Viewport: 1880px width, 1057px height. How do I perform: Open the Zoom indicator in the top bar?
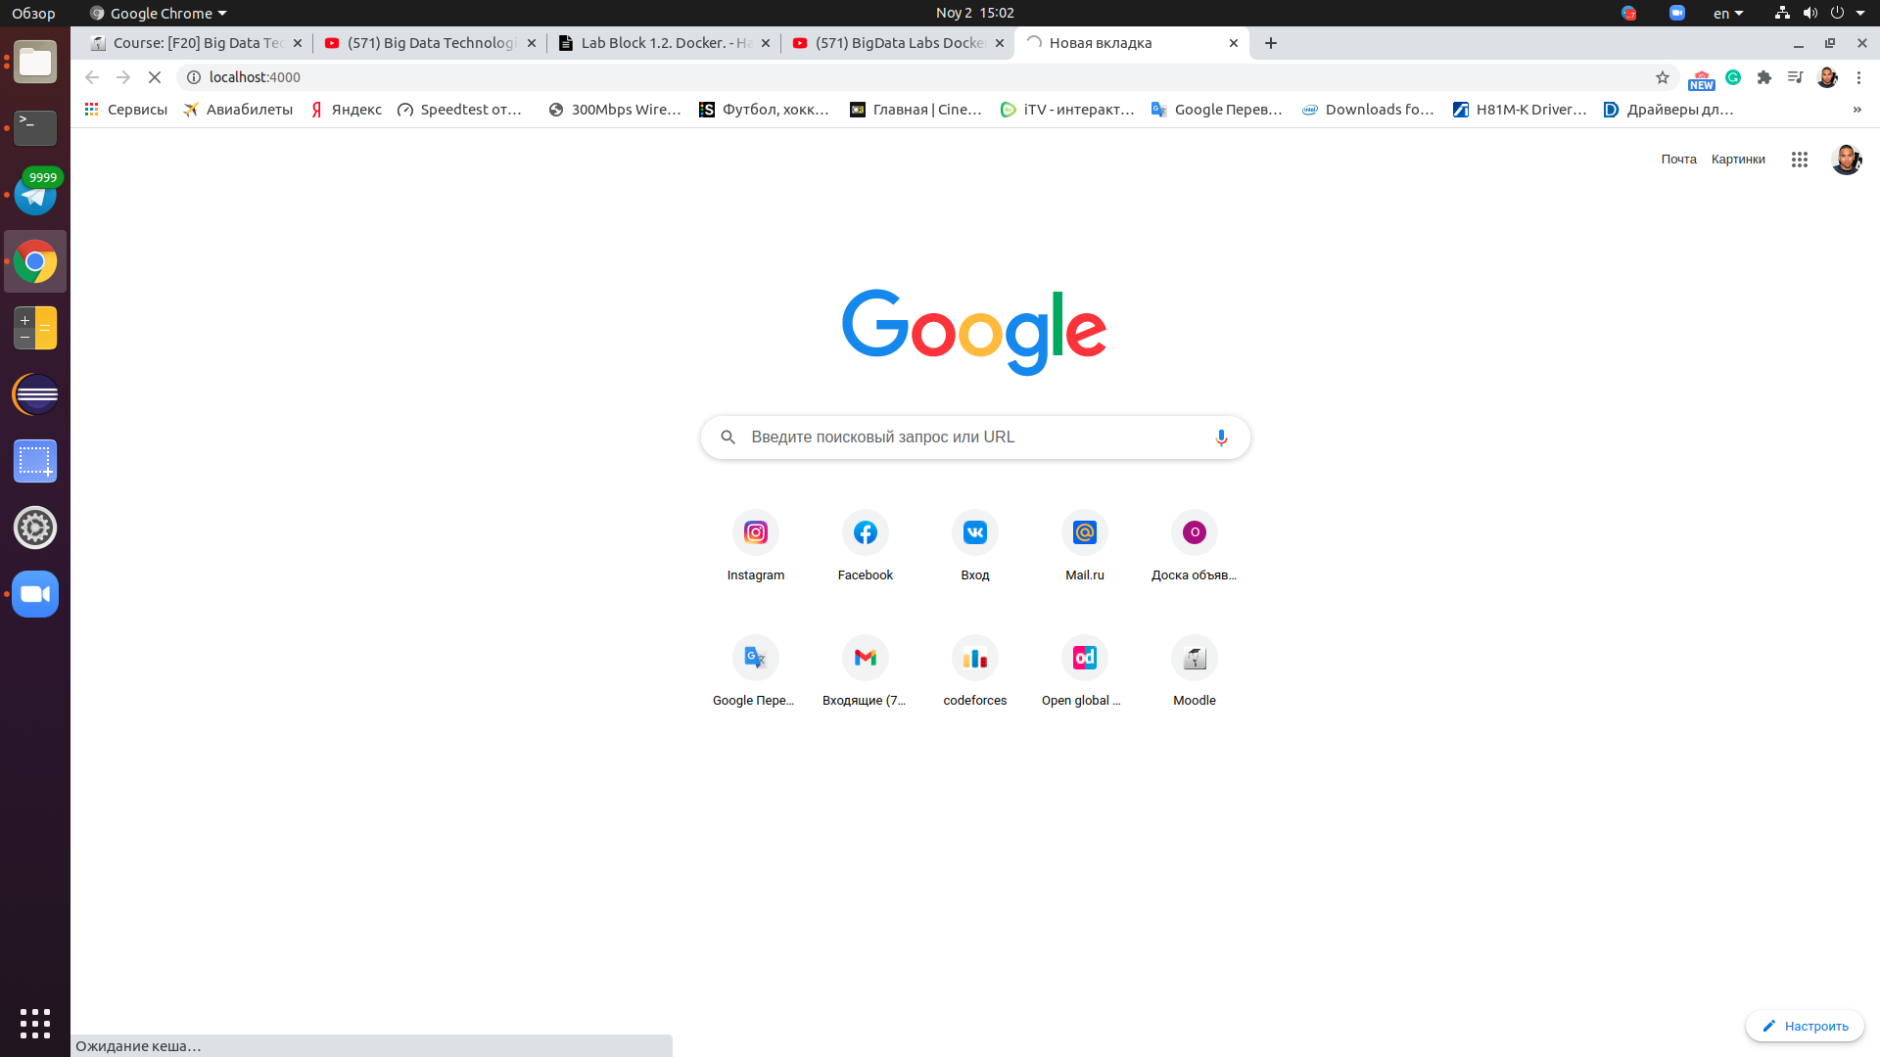[x=1677, y=13]
